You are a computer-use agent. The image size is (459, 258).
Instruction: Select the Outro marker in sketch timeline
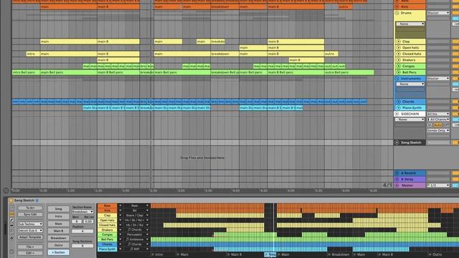(435, 254)
